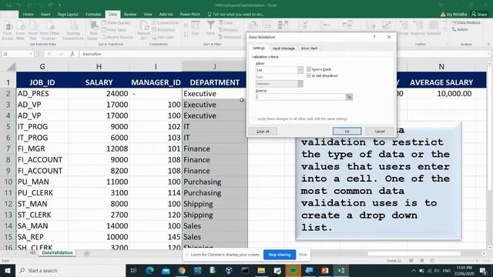The width and height of the screenshot is (493, 277).
Task: Click the Sort icon
Action: (x=196, y=28)
